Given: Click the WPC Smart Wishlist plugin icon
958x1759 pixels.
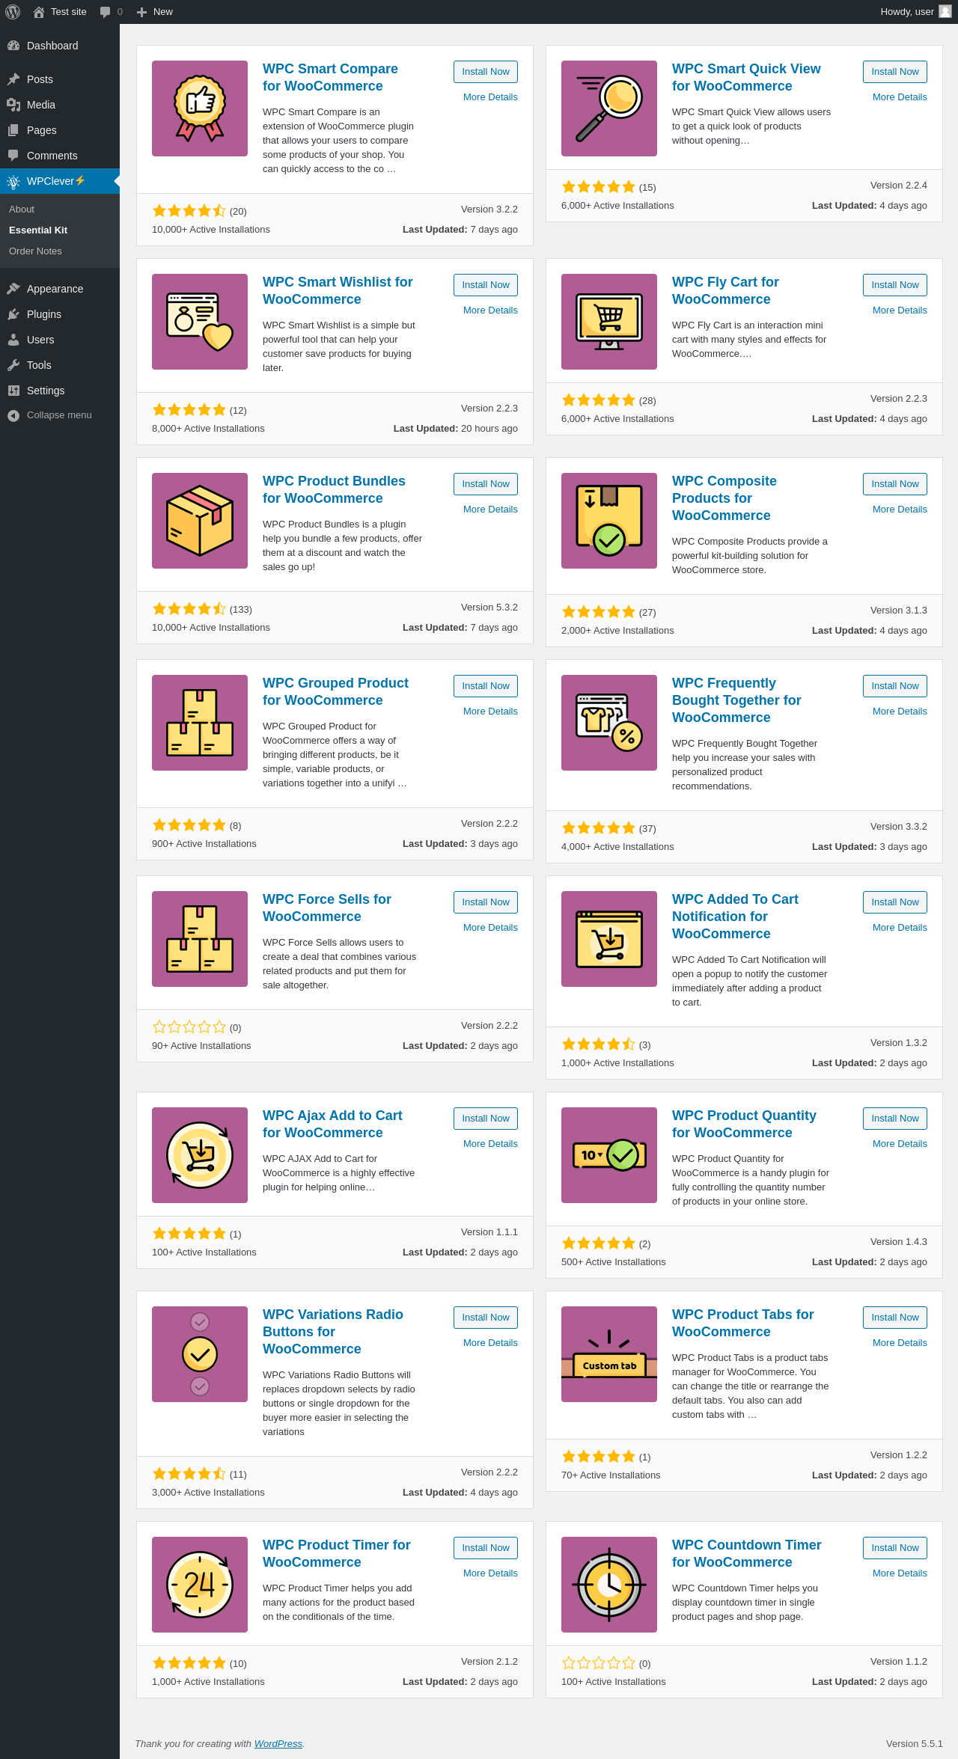Looking at the screenshot, I should tap(200, 322).
